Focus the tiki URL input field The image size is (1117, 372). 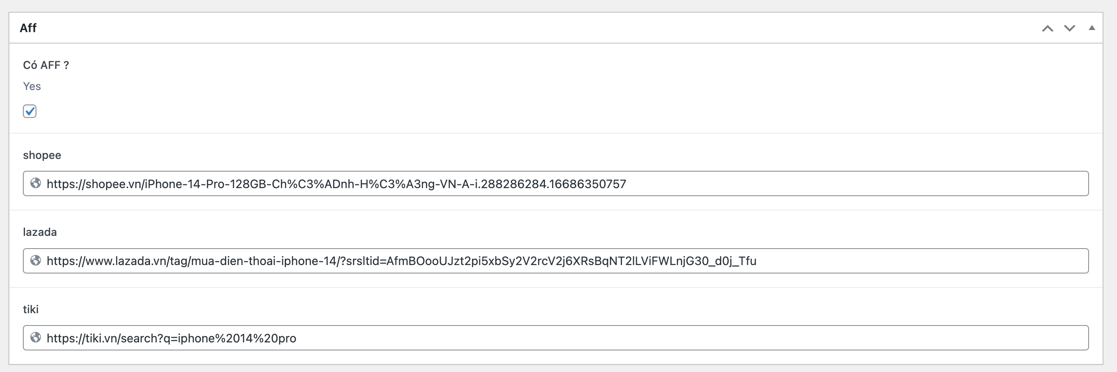click(x=556, y=338)
